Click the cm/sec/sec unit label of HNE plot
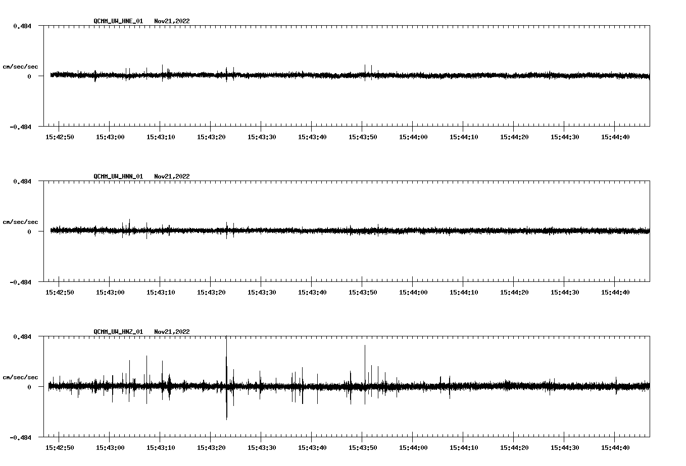 [20, 67]
